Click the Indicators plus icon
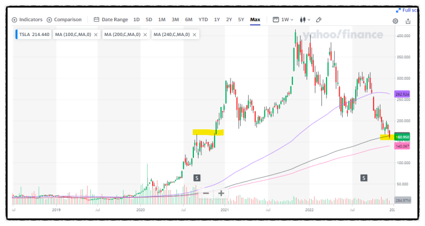 (x=14, y=20)
